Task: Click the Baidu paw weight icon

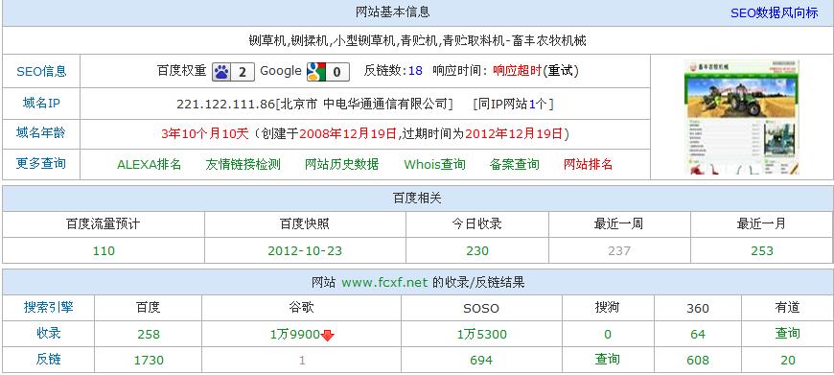Action: coord(232,72)
